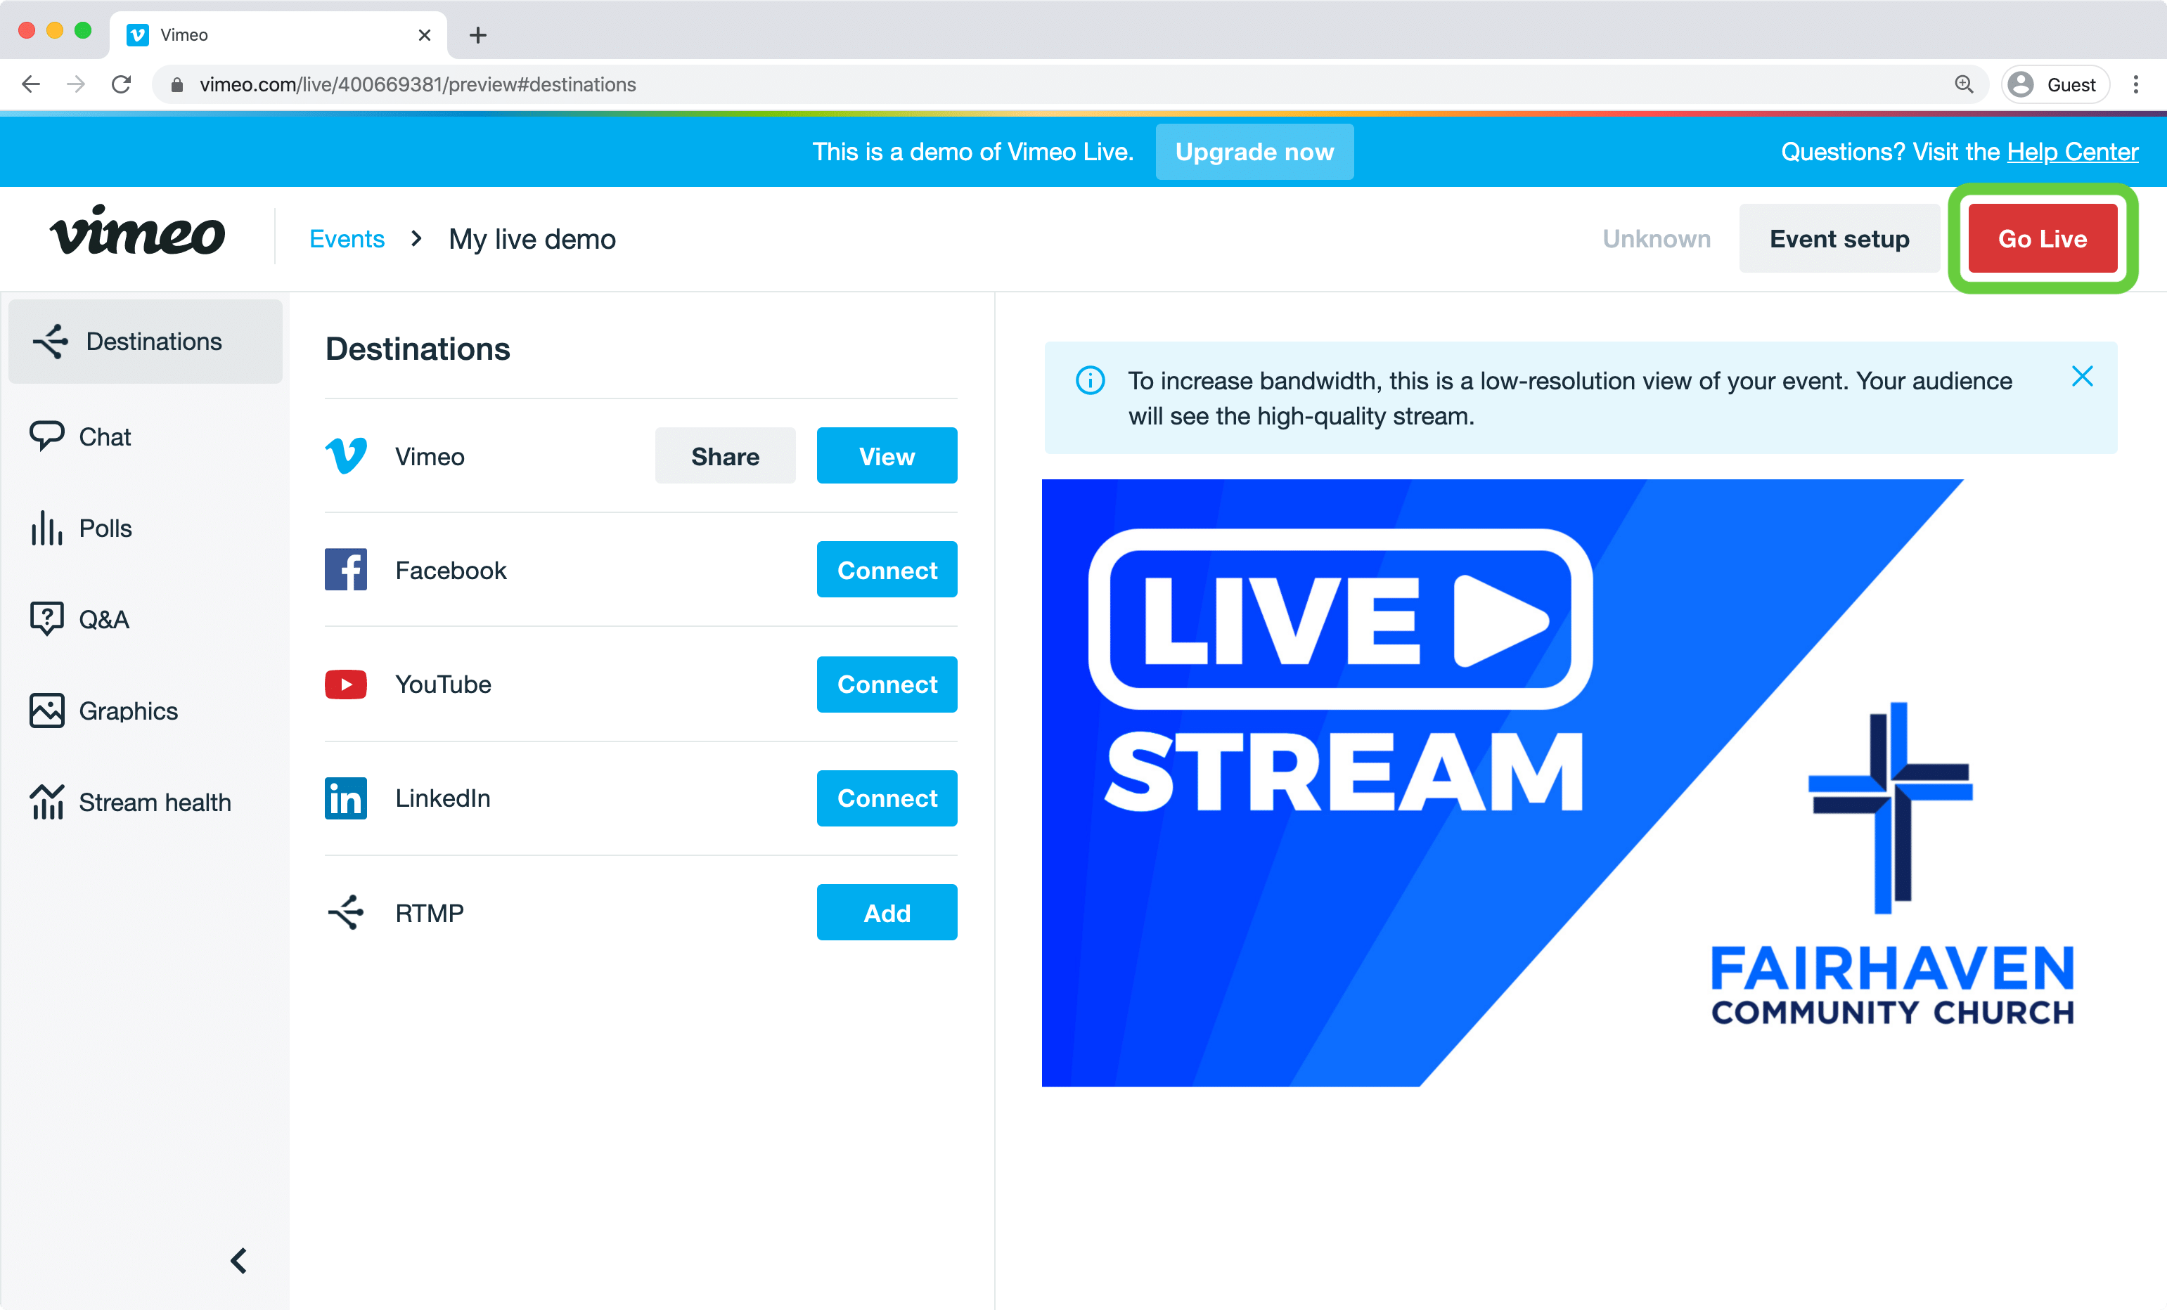Image resolution: width=2167 pixels, height=1310 pixels.
Task: Go back to Events breadcrumb
Action: pyautogui.click(x=347, y=238)
